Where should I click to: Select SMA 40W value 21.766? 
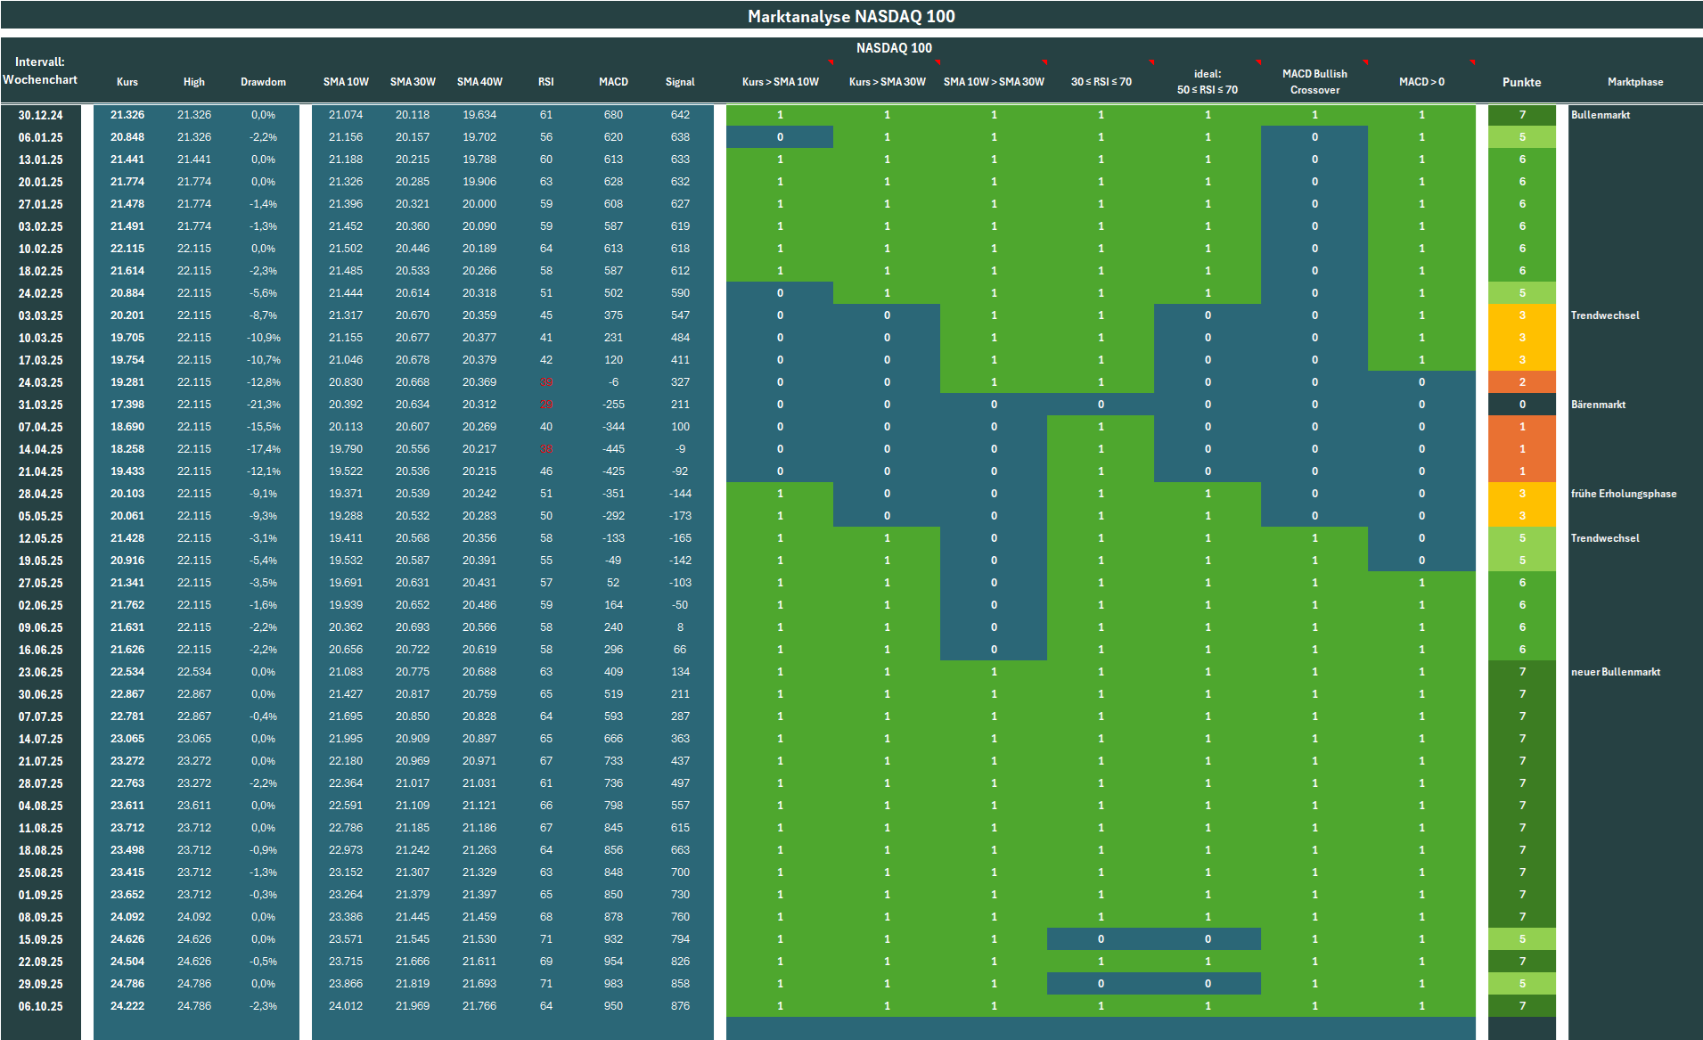[479, 1006]
